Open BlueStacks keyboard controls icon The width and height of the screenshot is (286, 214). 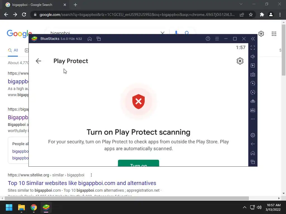coord(252,74)
